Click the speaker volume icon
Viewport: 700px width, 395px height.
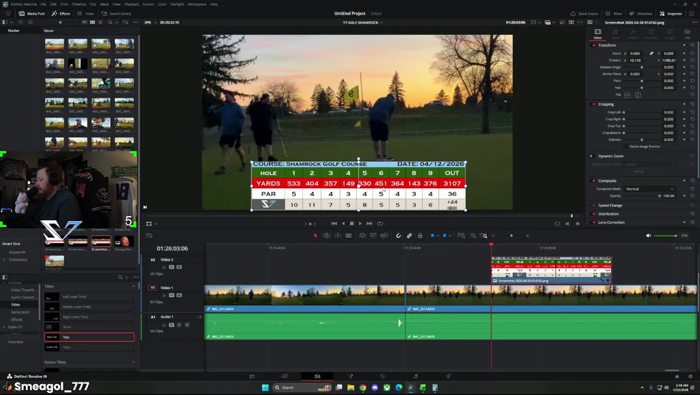click(648, 236)
